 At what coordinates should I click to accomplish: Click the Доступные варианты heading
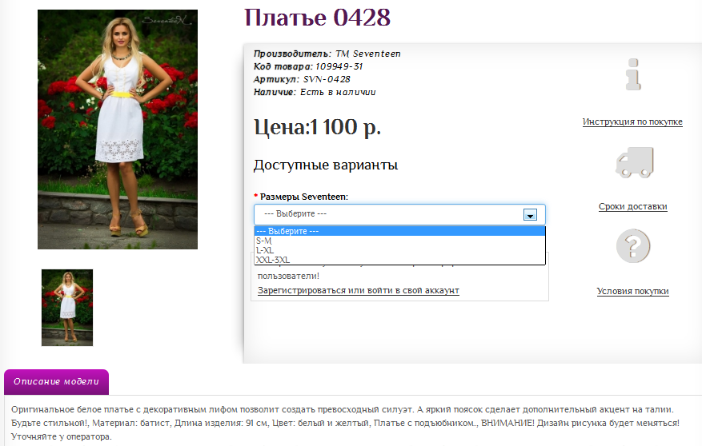(x=326, y=165)
